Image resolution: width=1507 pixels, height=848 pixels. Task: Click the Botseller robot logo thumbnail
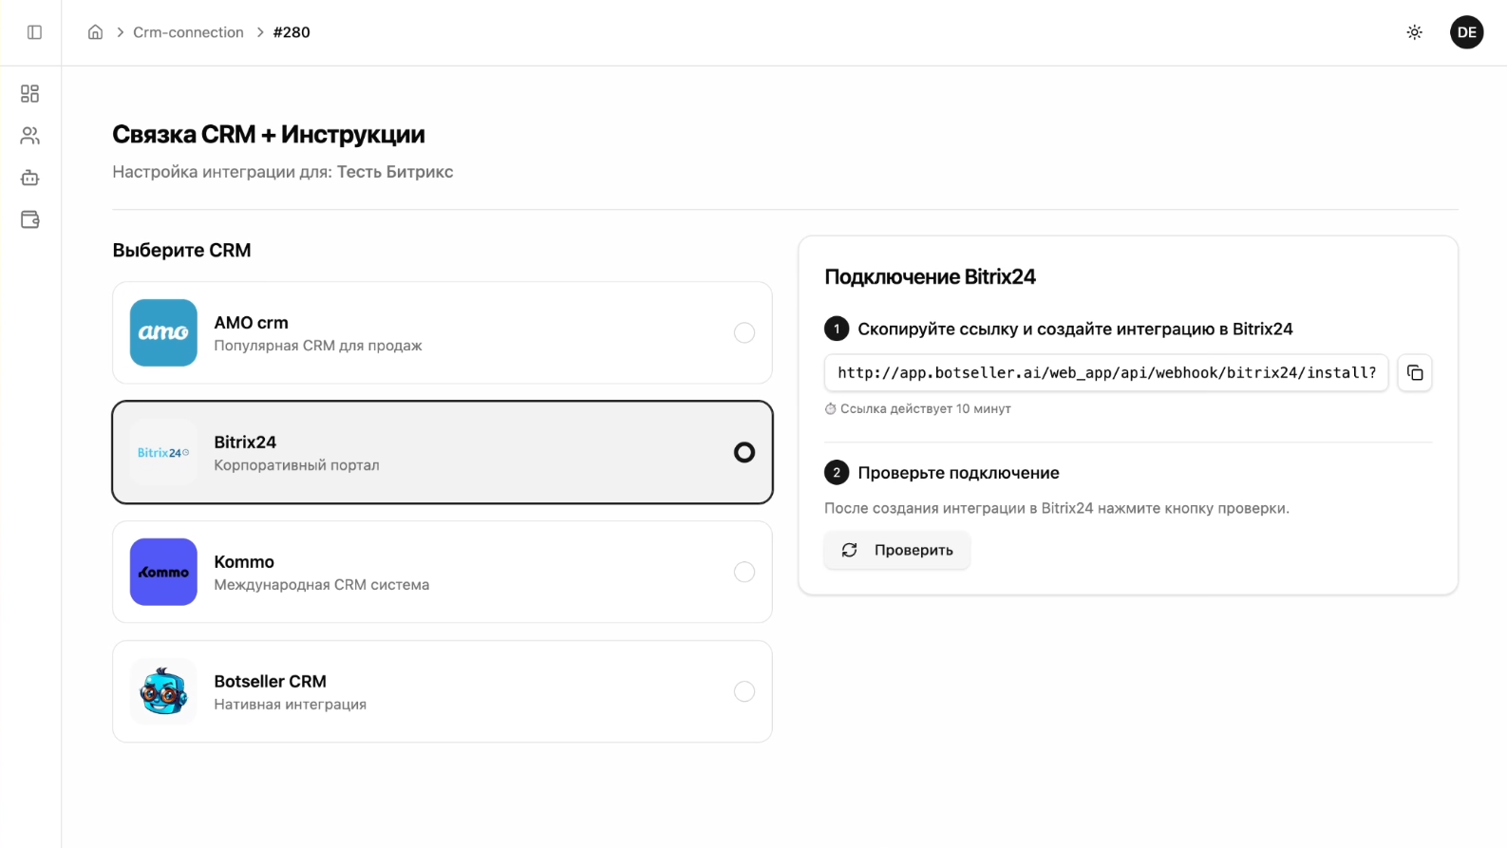pyautogui.click(x=163, y=692)
